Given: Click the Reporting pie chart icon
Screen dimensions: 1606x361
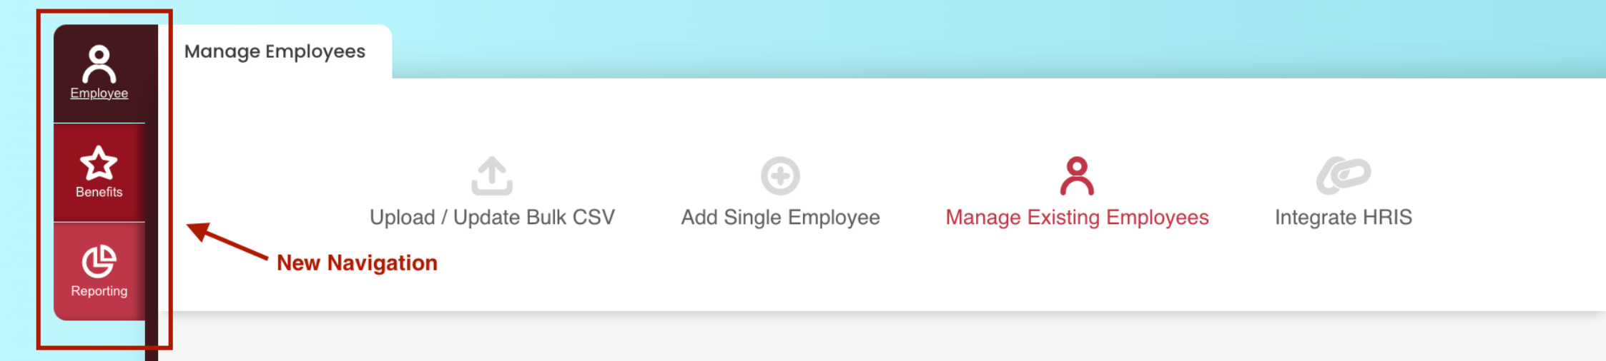Looking at the screenshot, I should 99,261.
